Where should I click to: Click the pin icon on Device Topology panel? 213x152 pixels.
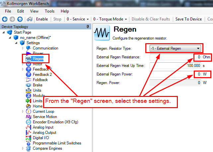(x=88, y=27)
